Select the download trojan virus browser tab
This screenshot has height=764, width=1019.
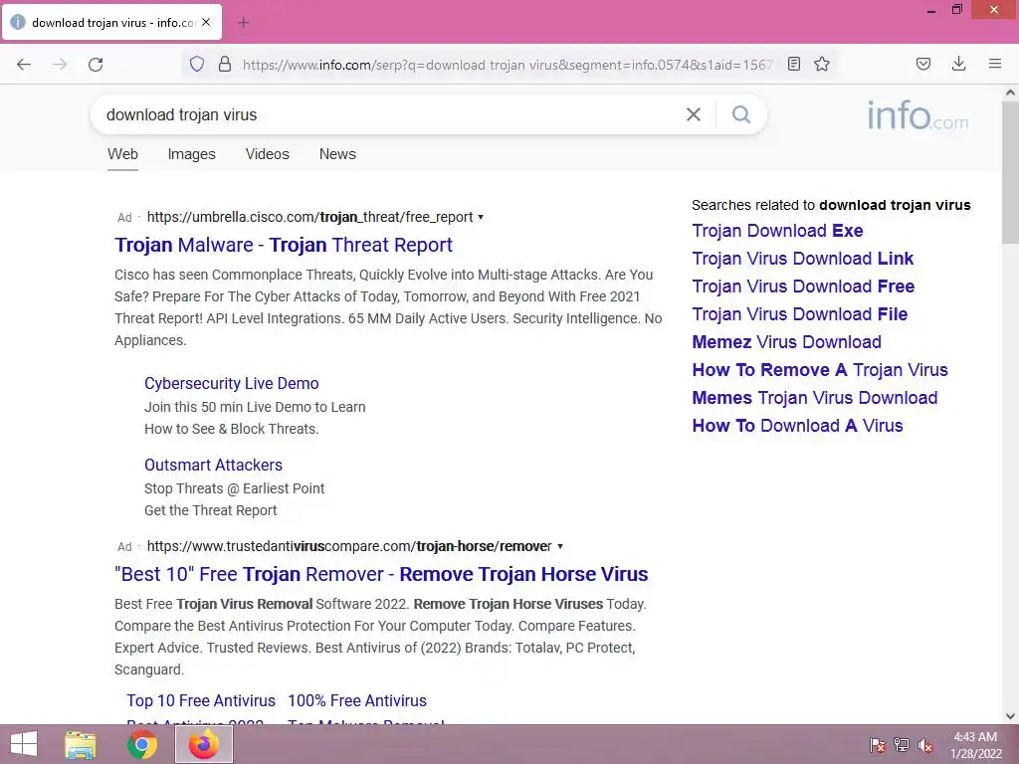[112, 22]
